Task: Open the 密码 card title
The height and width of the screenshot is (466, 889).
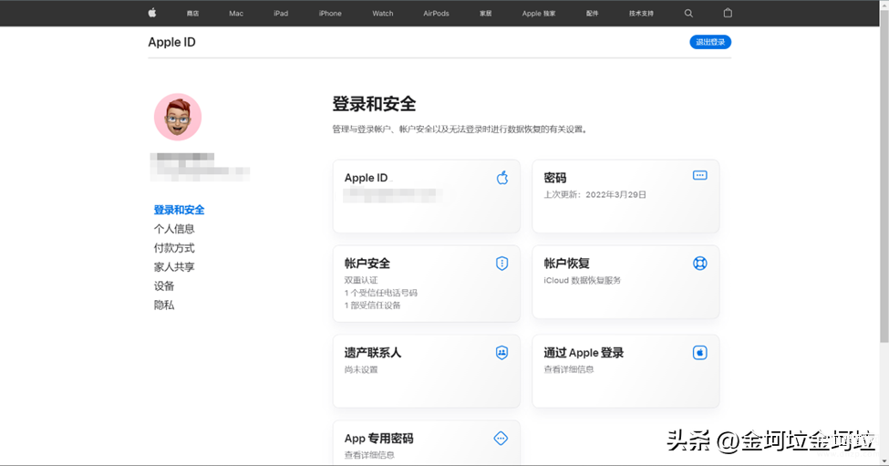Action: coord(555,178)
